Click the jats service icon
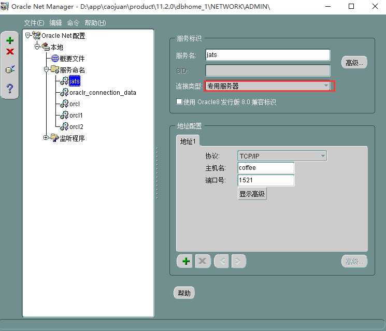This screenshot has height=331, width=386. (64, 81)
